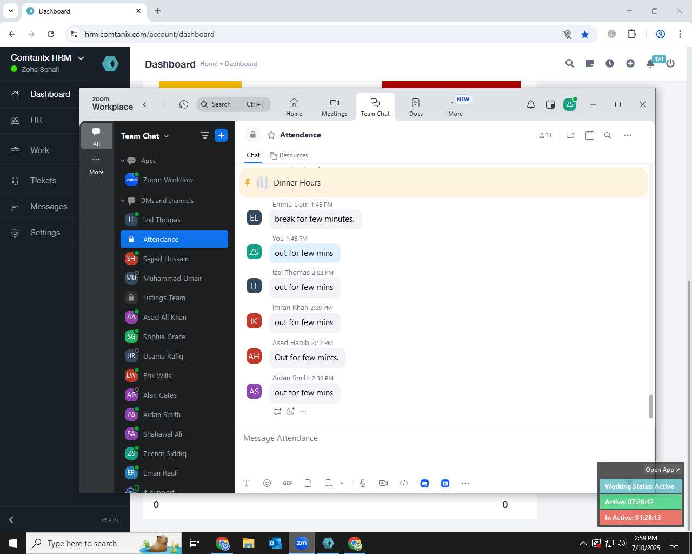Open more actions for Aidan Smith's message

pos(303,412)
